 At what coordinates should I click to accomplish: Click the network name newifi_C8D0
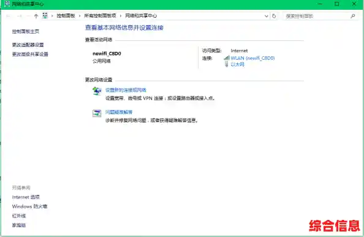(x=107, y=54)
